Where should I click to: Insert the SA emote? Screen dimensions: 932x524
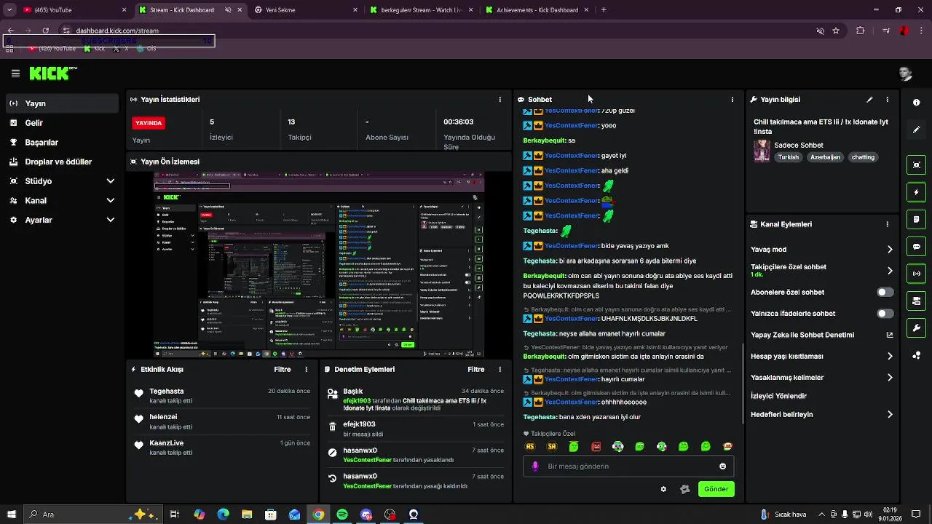point(552,447)
